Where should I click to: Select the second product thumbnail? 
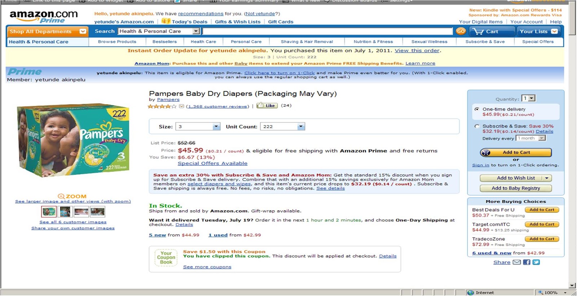pyautogui.click(x=65, y=211)
